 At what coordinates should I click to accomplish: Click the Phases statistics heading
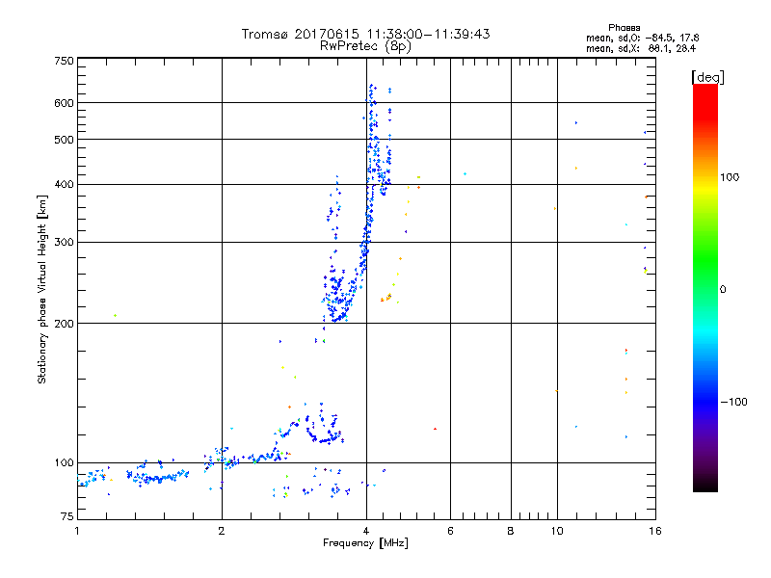coord(624,28)
